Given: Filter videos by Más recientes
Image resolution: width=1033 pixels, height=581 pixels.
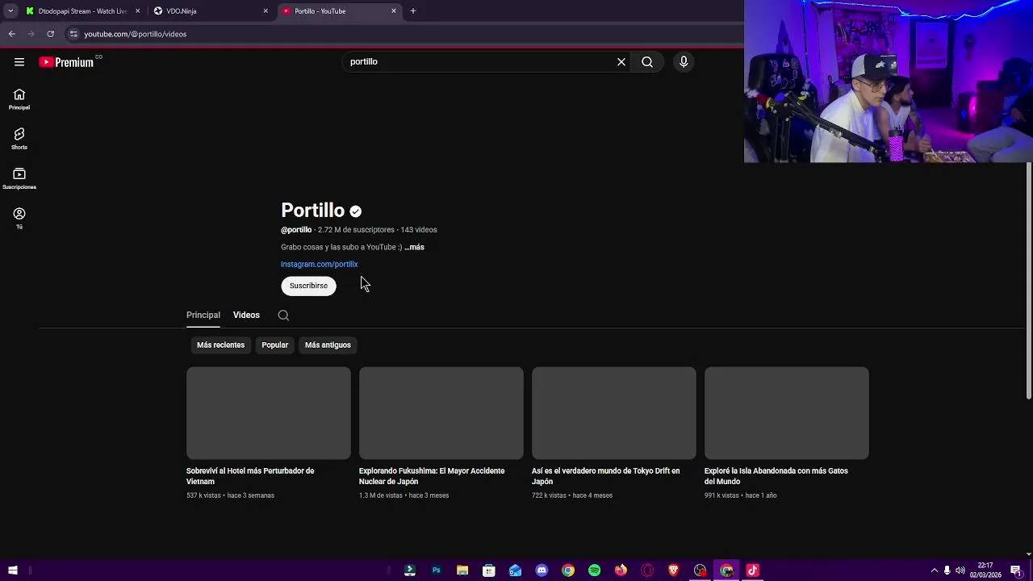Looking at the screenshot, I should click(x=220, y=345).
